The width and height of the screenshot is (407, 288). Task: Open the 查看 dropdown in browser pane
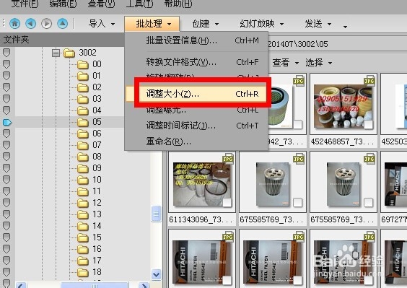[x=285, y=63]
